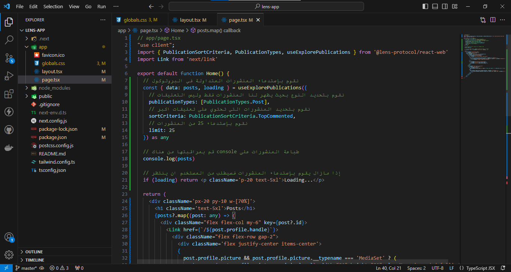Click the master branch status bar button
Viewport: 511px width, 272px height.
(x=26, y=268)
